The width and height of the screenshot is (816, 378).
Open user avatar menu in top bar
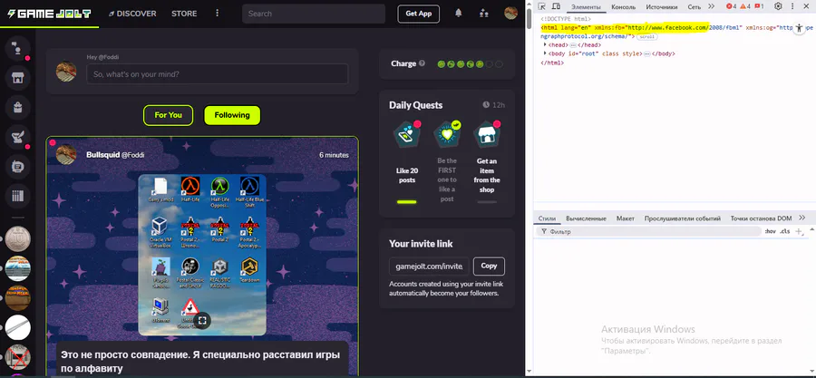point(511,14)
